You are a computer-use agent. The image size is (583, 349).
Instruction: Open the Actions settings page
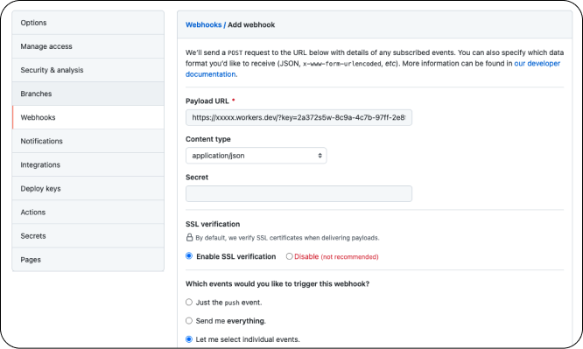(88, 213)
